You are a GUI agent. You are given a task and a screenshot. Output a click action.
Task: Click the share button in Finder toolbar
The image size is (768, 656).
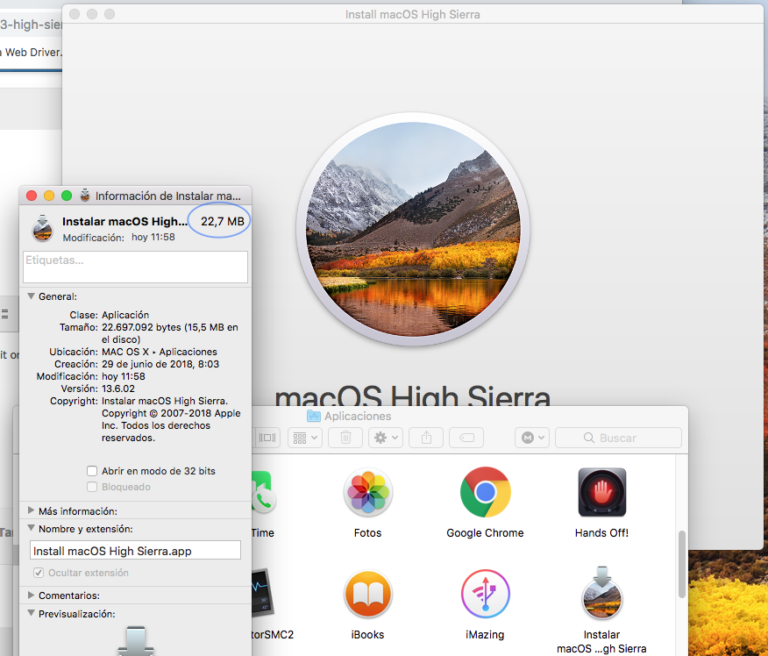[426, 438]
